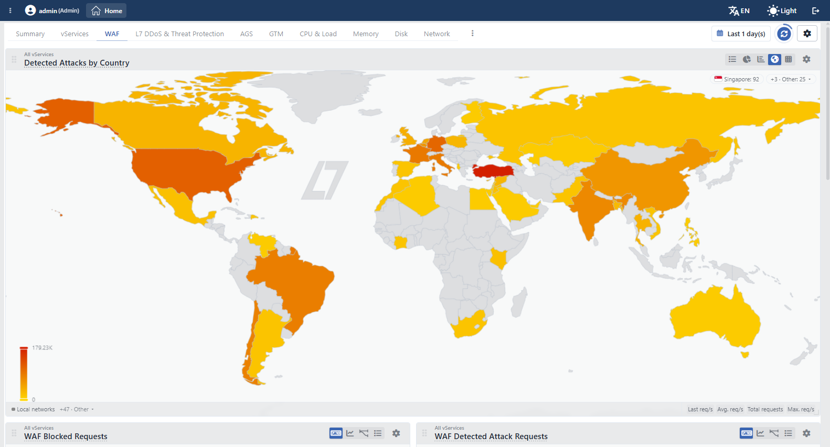This screenshot has width=830, height=447.
Task: Select line chart in WAF Detected Attack Requests
Action: (760, 433)
